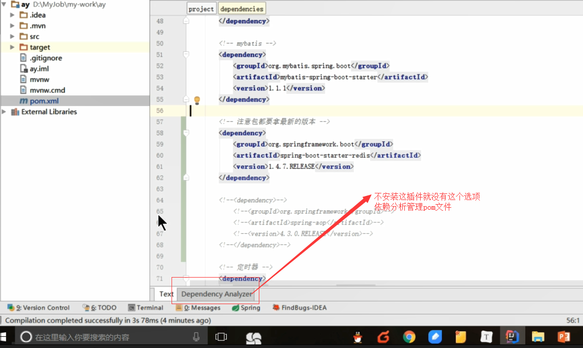Click the 56:1 cursor position indicator
Image resolution: width=583 pixels, height=348 pixels.
click(x=573, y=320)
